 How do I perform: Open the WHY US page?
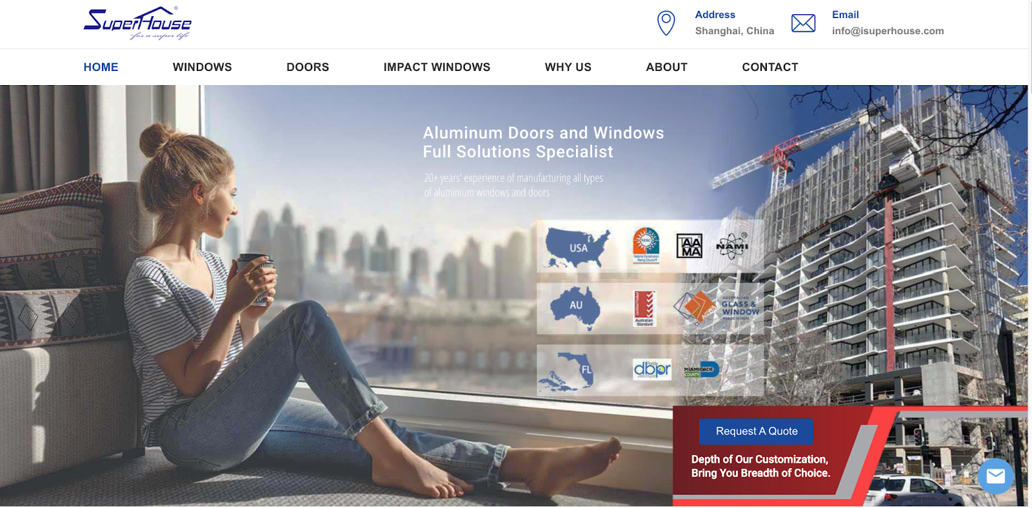tap(568, 67)
